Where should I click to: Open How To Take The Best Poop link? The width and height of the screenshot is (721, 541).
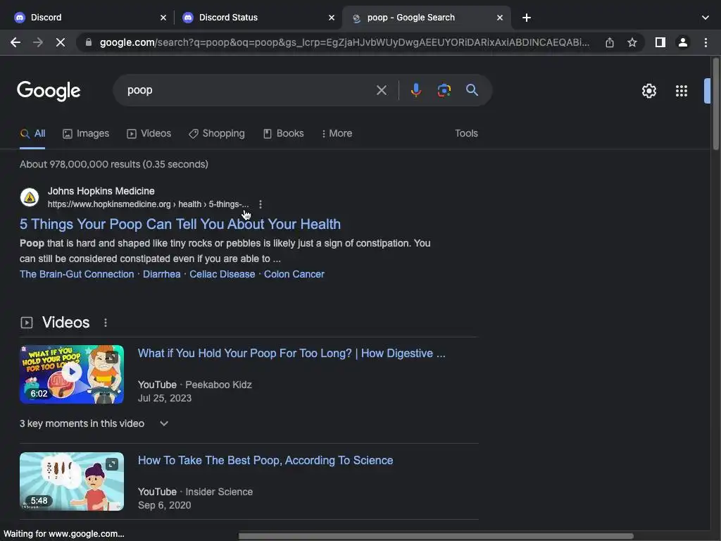click(265, 461)
